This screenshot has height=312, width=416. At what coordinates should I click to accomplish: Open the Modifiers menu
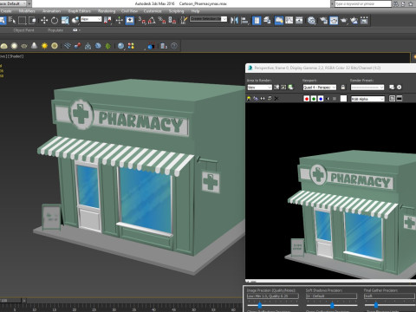27,11
